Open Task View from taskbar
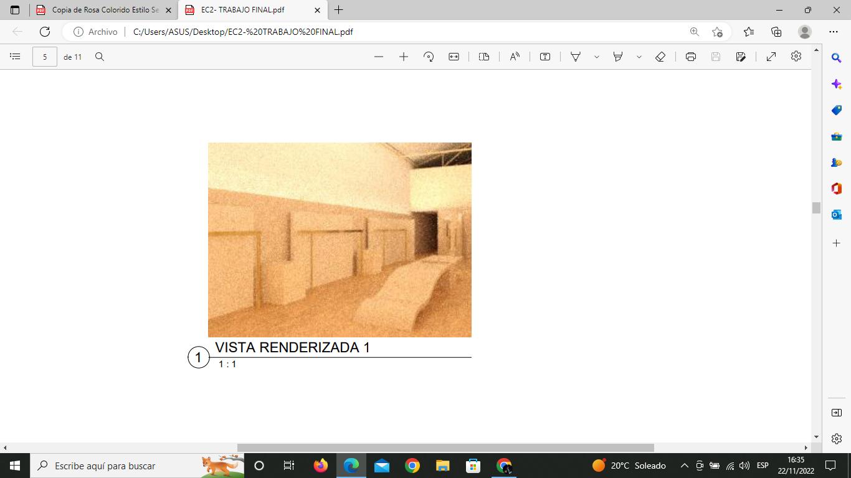This screenshot has height=478, width=851. click(289, 466)
